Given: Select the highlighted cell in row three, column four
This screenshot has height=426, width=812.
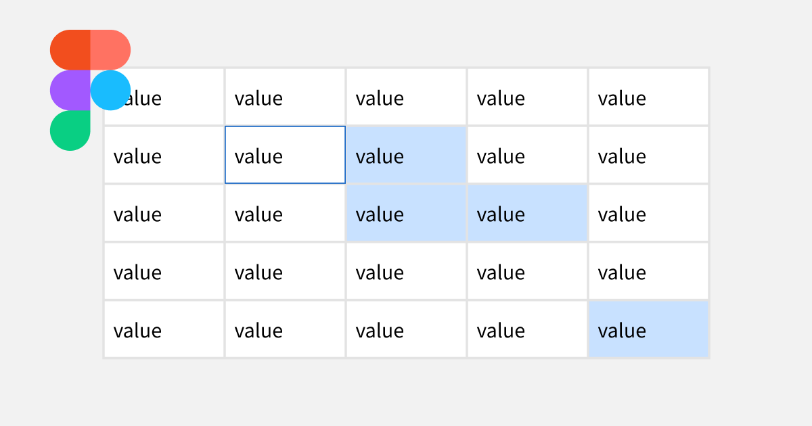Looking at the screenshot, I should (526, 213).
